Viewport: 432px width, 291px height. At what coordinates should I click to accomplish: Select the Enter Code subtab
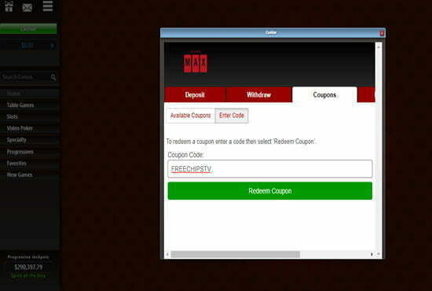[232, 116]
